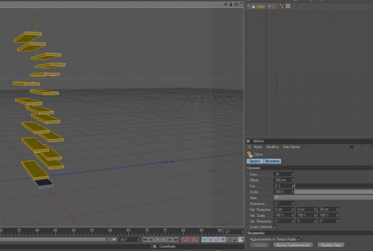Open the Modifica menu in Attributi panel

point(272,147)
